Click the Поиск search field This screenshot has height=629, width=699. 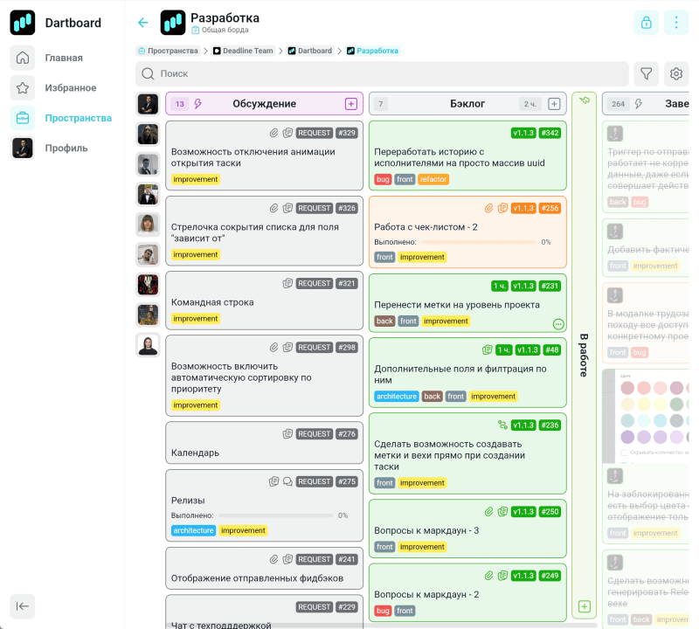[x=384, y=74]
